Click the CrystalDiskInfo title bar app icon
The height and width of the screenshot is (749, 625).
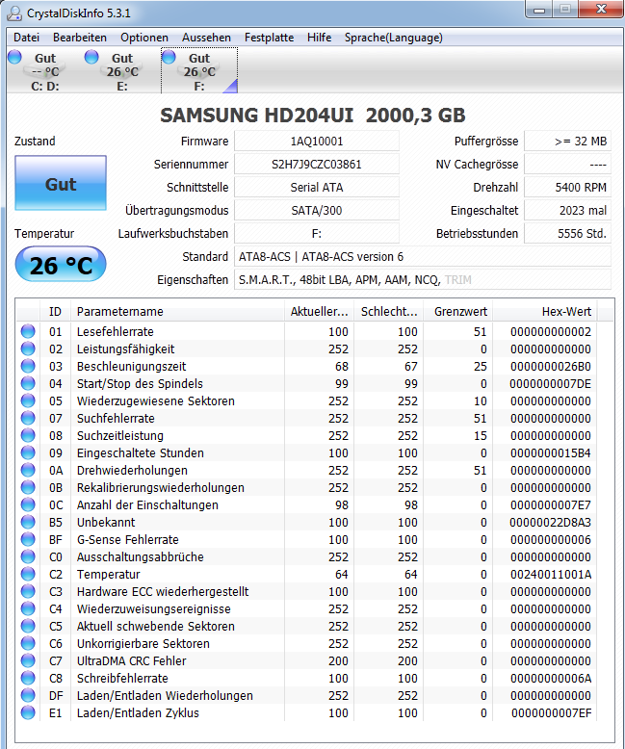pos(14,13)
